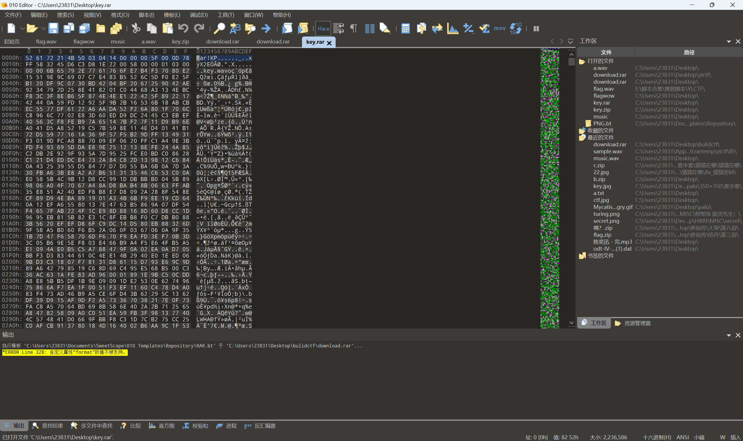The width and height of the screenshot is (743, 441).
Task: Open the 直方图 bottom tab
Action: 161,426
